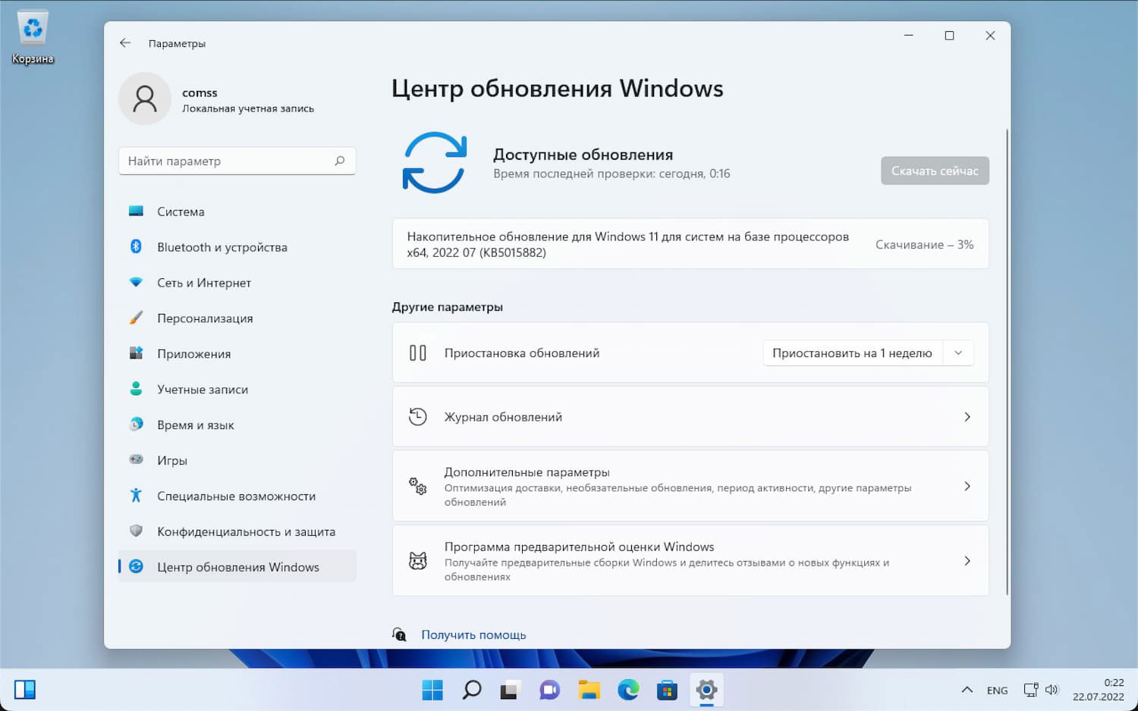Click the help icon beside Получить помощь
Screen dimensions: 1138x711
click(x=399, y=634)
